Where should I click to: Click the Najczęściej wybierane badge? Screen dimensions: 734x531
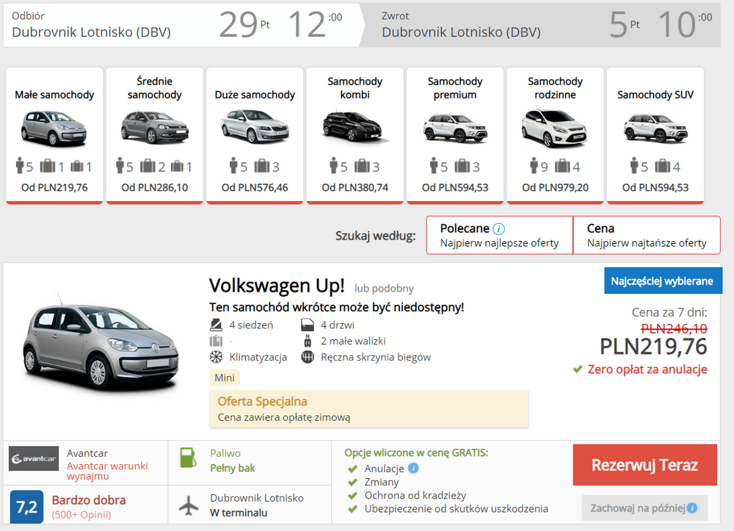(x=662, y=281)
